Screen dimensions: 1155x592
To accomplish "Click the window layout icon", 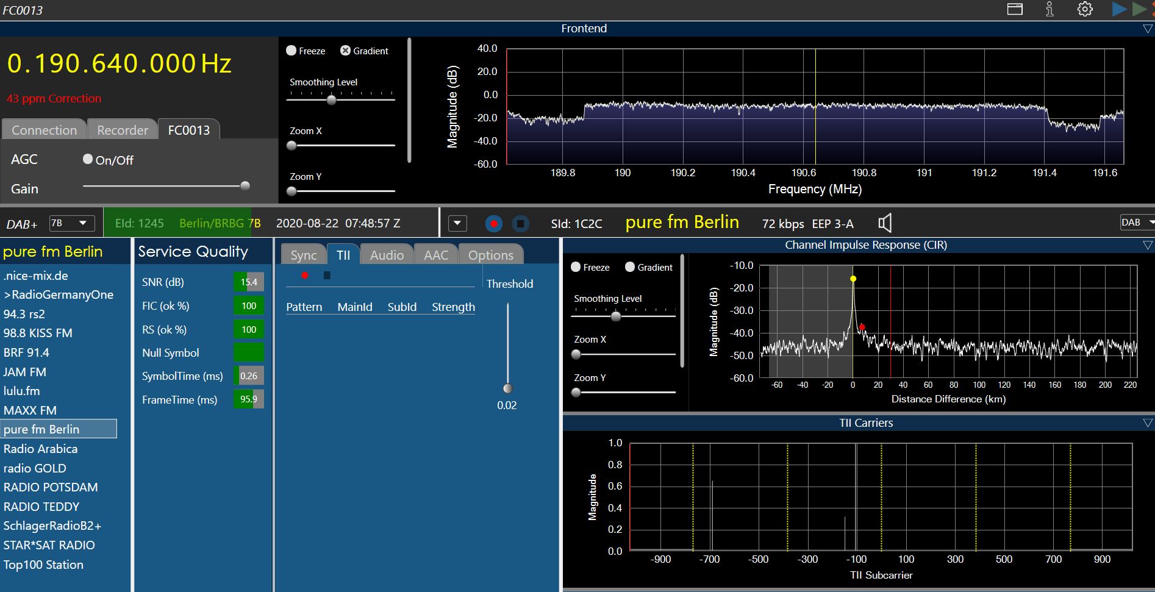I will (1015, 9).
